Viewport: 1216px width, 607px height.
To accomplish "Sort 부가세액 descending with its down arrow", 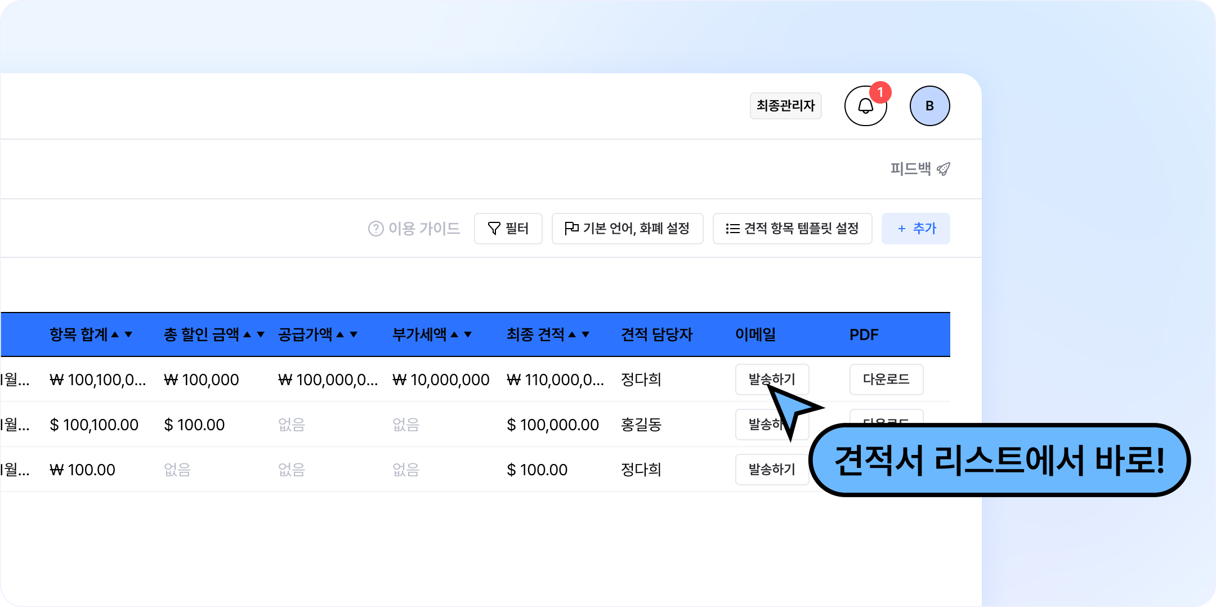I will [x=468, y=334].
